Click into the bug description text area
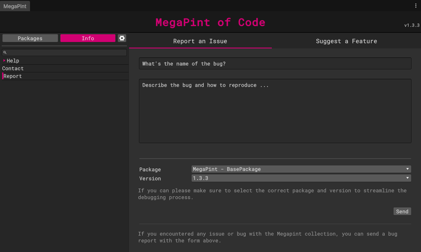The image size is (421, 252). [275, 111]
